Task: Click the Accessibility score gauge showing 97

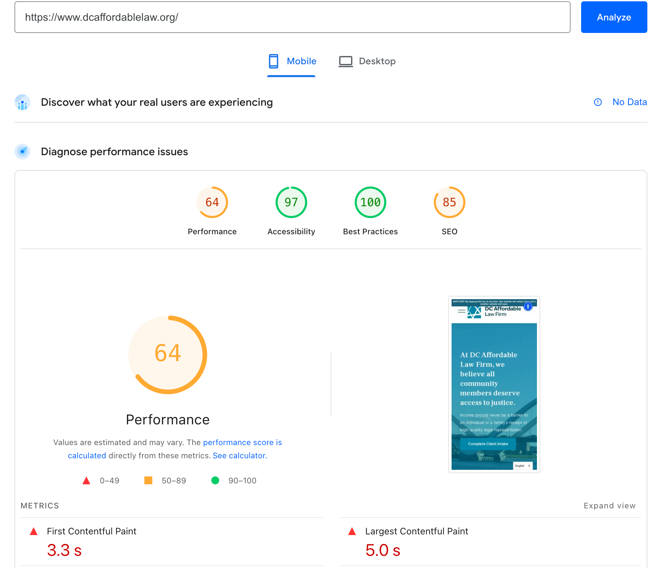Action: pos(291,202)
